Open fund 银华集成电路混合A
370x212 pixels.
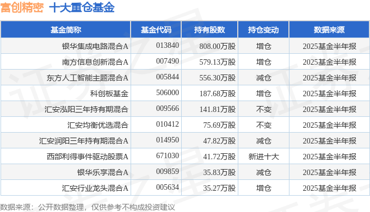click(x=95, y=46)
